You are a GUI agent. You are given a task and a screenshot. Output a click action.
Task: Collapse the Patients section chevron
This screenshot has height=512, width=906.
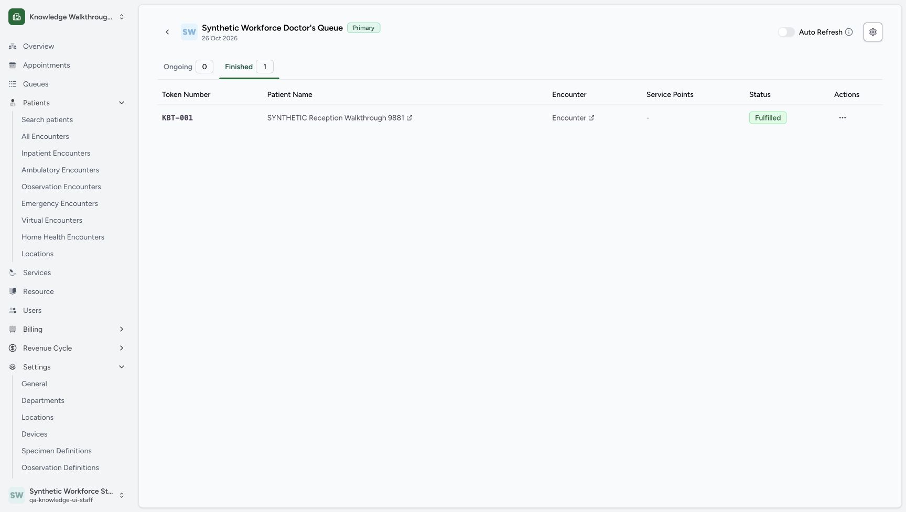(x=122, y=103)
